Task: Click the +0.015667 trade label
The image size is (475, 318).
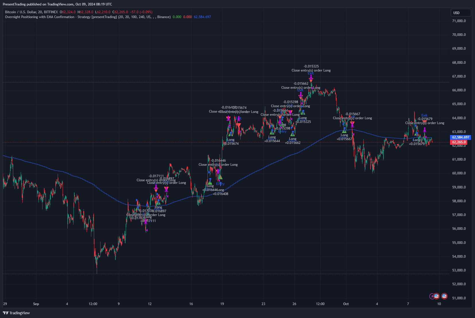Action: [344, 139]
